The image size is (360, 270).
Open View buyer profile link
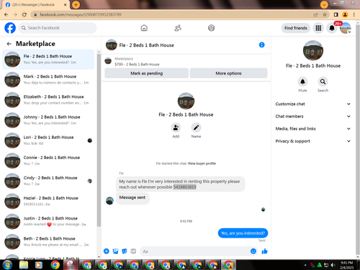[202, 163]
